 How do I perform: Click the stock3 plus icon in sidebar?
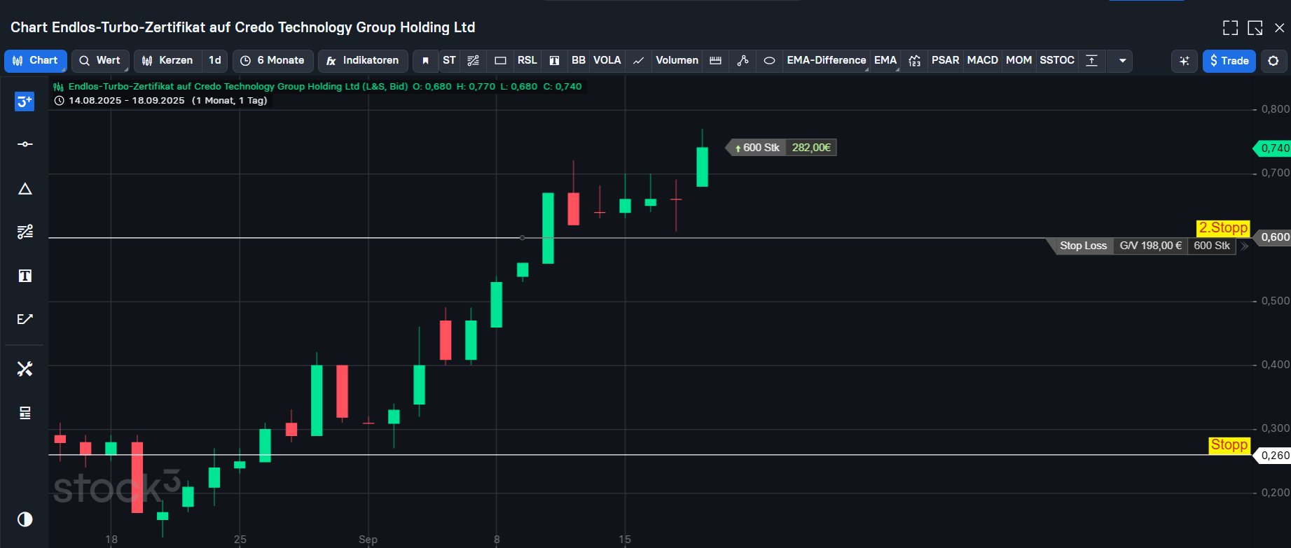25,101
